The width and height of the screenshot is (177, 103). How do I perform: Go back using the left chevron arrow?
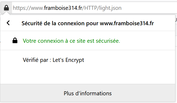[8, 23]
